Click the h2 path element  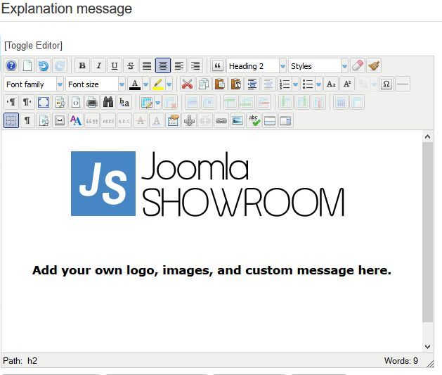tap(32, 361)
